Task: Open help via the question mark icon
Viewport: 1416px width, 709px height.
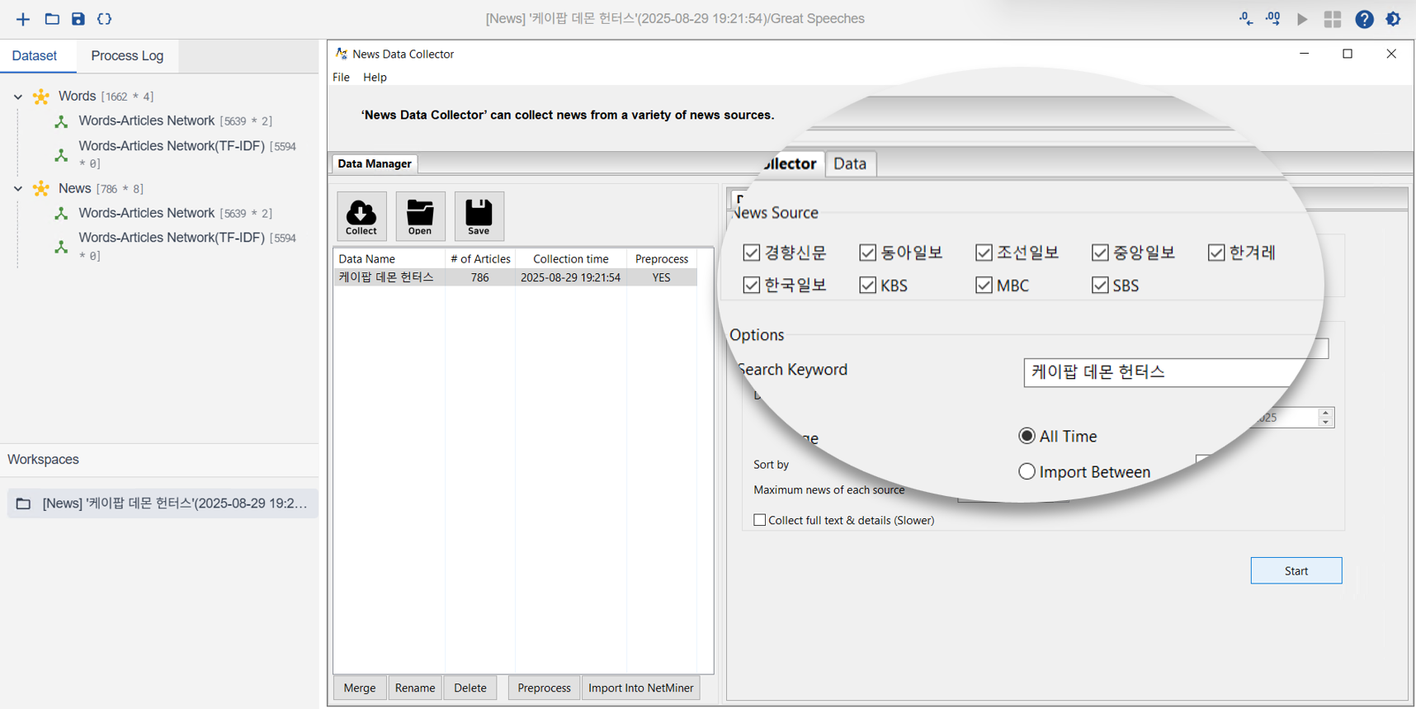Action: pyautogui.click(x=1364, y=19)
